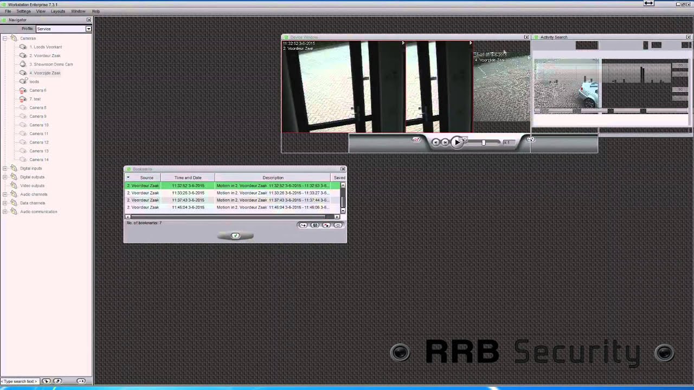Click the delete bookmark icon

(x=326, y=225)
